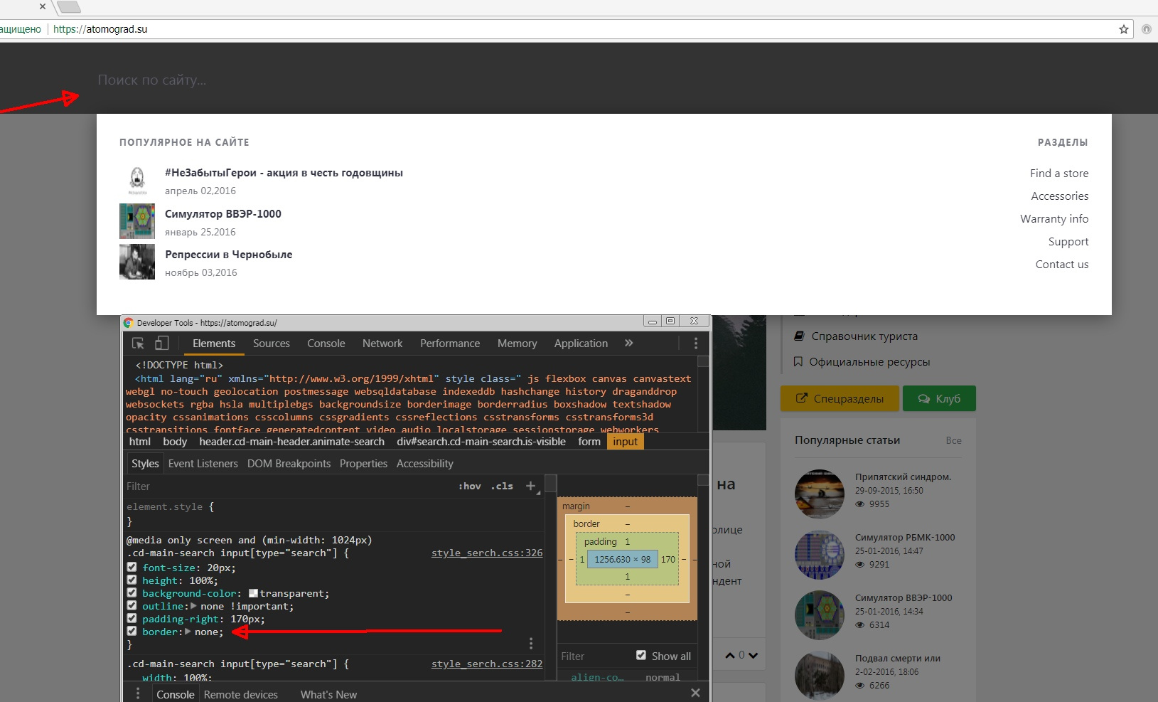Viewport: 1158px width, 702px height.
Task: Open the Console tab
Action: pos(326,343)
